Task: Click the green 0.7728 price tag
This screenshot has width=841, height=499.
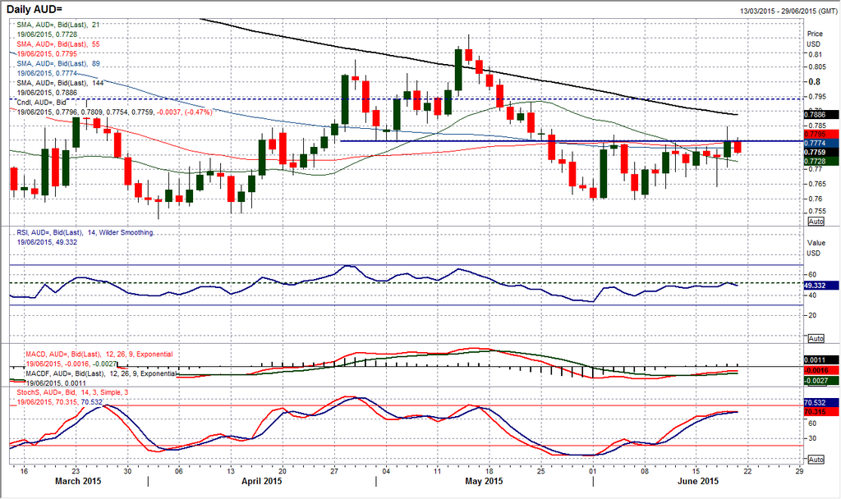Action: pyautogui.click(x=821, y=162)
